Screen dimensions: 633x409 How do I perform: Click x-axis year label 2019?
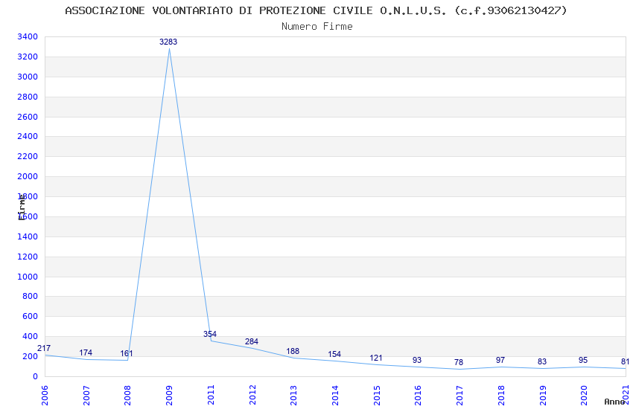543,396
